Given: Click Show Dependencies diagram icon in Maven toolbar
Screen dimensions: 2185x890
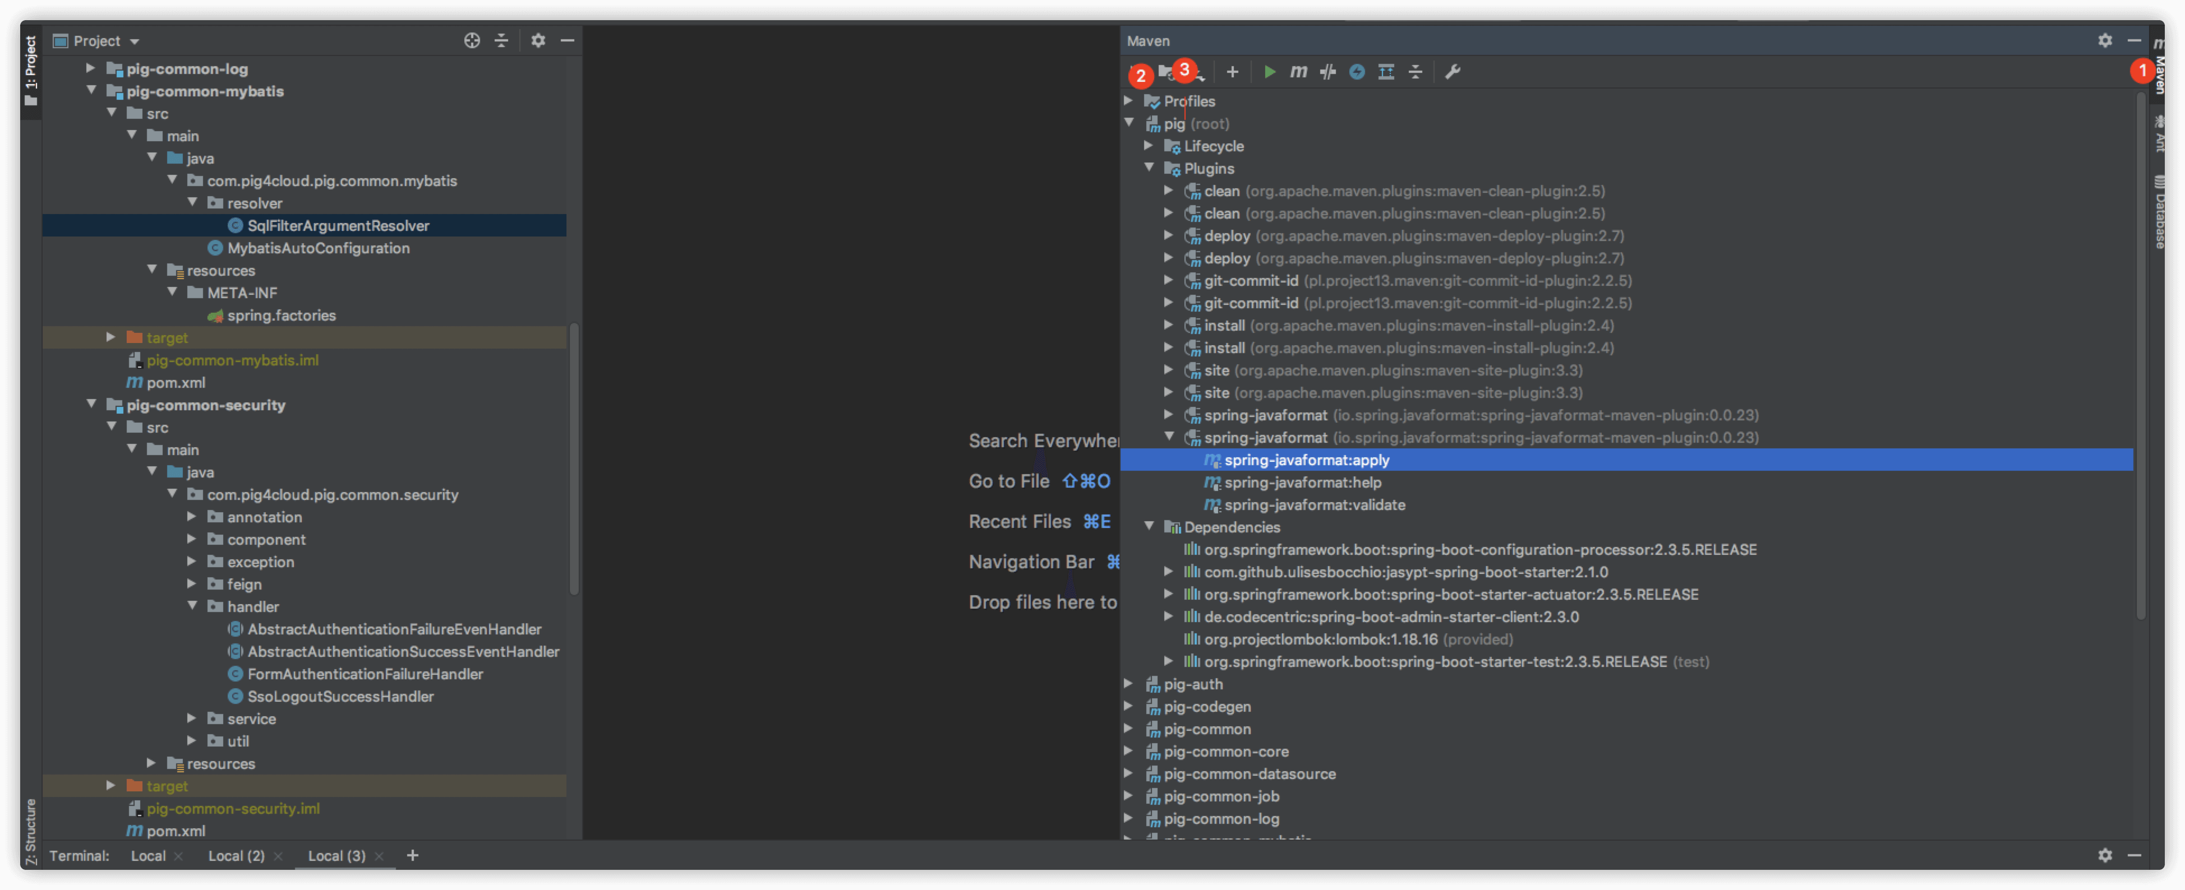Looking at the screenshot, I should 1386,72.
